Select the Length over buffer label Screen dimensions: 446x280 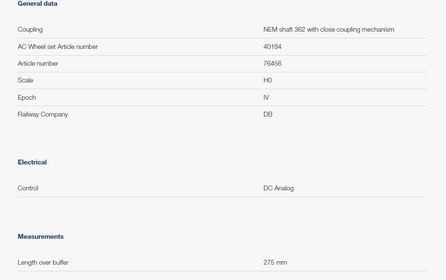tap(43, 263)
